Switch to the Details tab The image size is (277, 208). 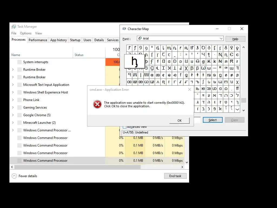click(x=99, y=40)
